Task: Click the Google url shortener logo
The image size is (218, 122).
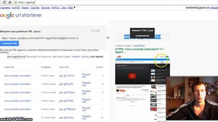Action: point(21,15)
